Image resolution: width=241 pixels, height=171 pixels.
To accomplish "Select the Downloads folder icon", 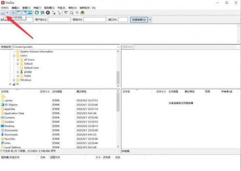I will pos(2,134).
